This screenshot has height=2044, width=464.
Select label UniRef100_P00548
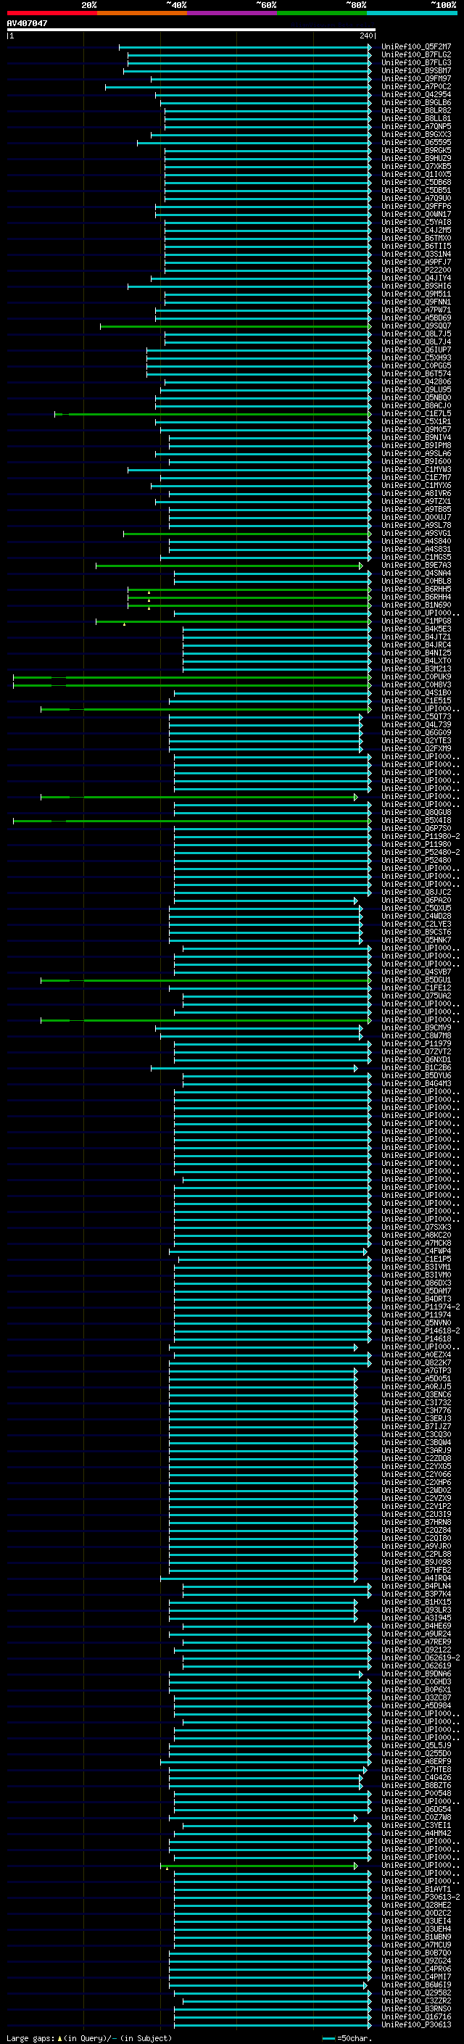(416, 1793)
